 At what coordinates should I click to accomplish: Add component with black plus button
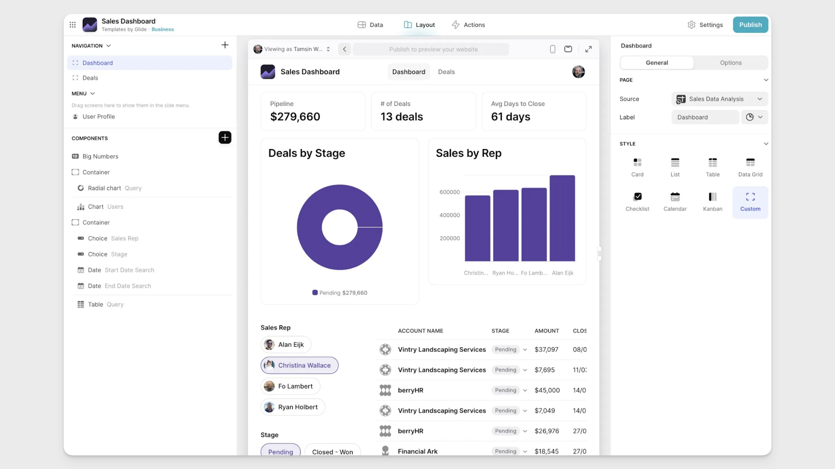224,138
